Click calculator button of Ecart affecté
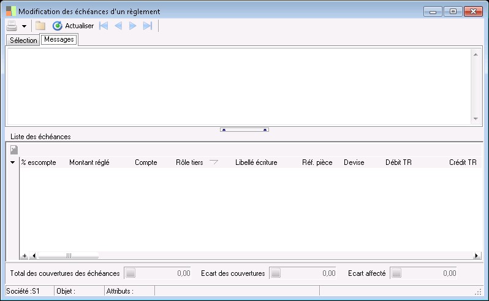Viewport: 489px width, 301px height. coord(396,273)
